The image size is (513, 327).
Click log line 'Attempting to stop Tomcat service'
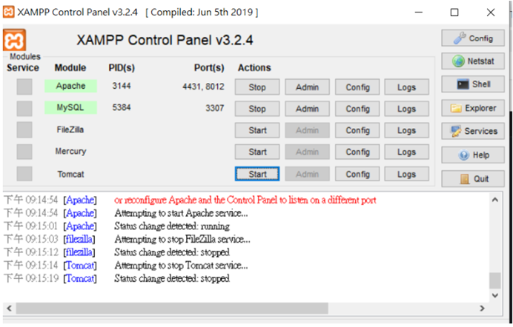pyautogui.click(x=181, y=266)
